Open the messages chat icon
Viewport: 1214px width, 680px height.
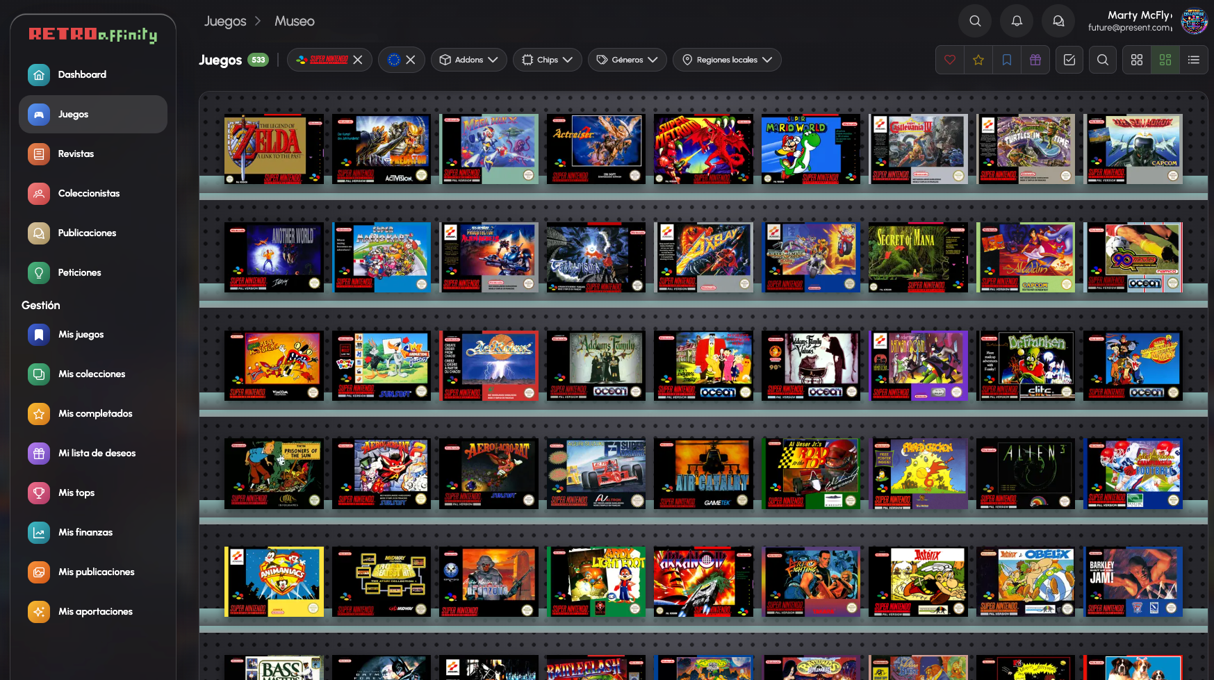click(1058, 21)
